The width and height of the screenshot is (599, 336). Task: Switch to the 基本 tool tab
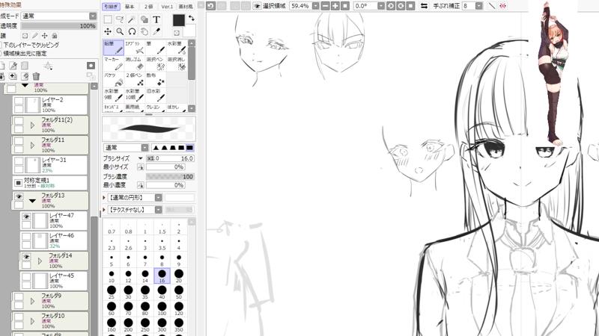129,7
